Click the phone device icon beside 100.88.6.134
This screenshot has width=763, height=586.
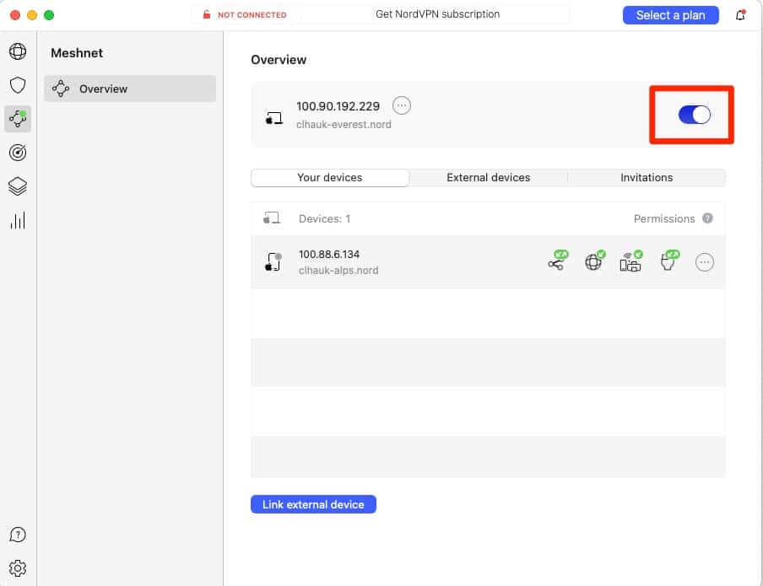(x=273, y=262)
